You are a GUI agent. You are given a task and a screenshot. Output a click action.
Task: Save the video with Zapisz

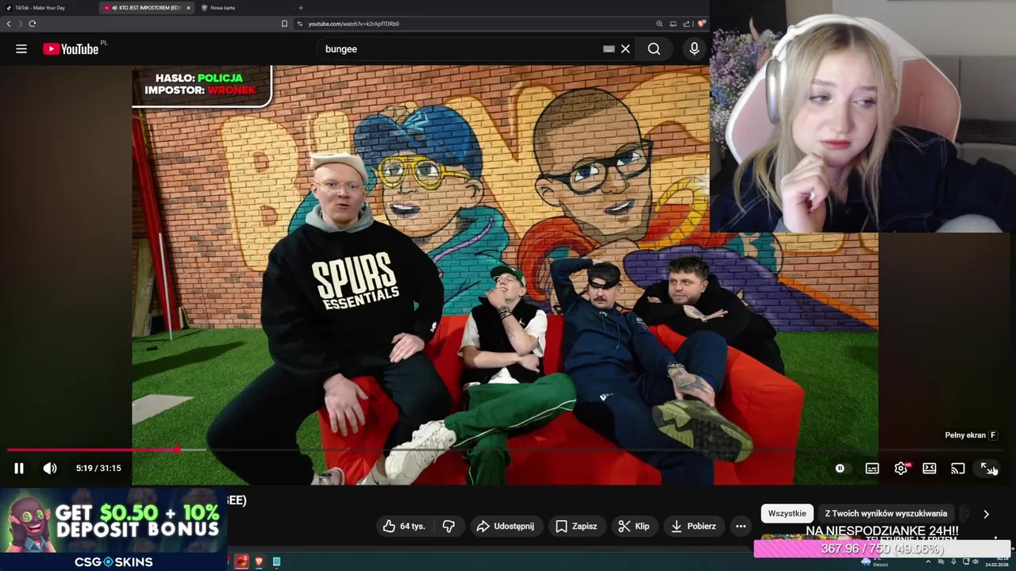[x=577, y=526]
